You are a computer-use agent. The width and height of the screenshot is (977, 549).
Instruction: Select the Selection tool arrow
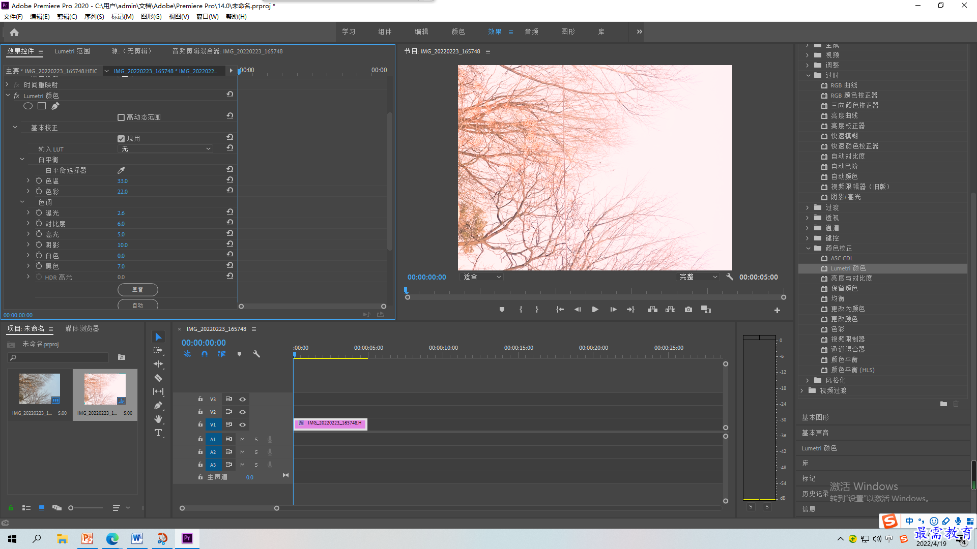158,337
